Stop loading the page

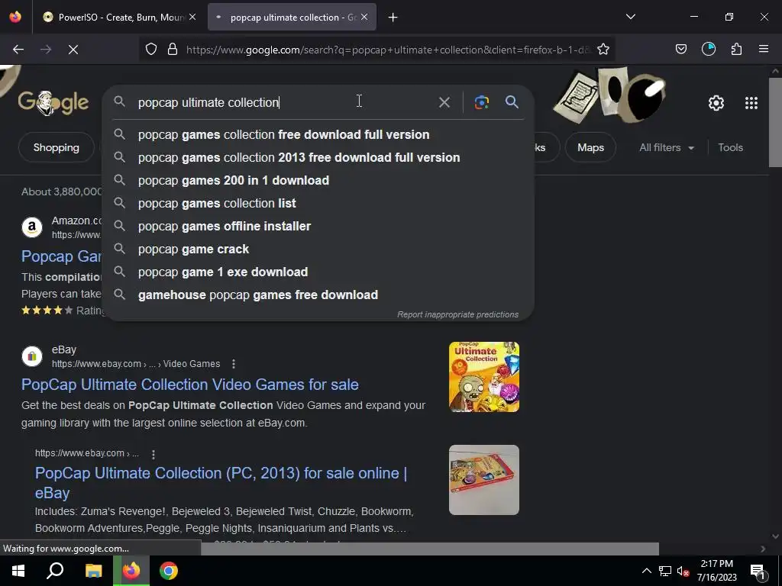(73, 50)
